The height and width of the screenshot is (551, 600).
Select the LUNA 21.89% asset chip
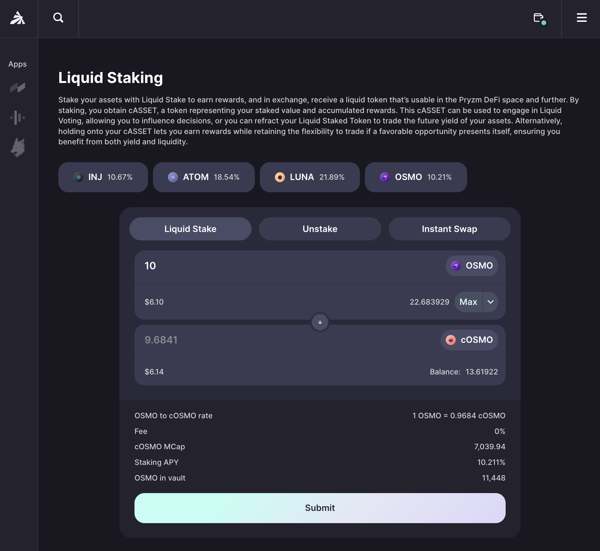pos(310,177)
